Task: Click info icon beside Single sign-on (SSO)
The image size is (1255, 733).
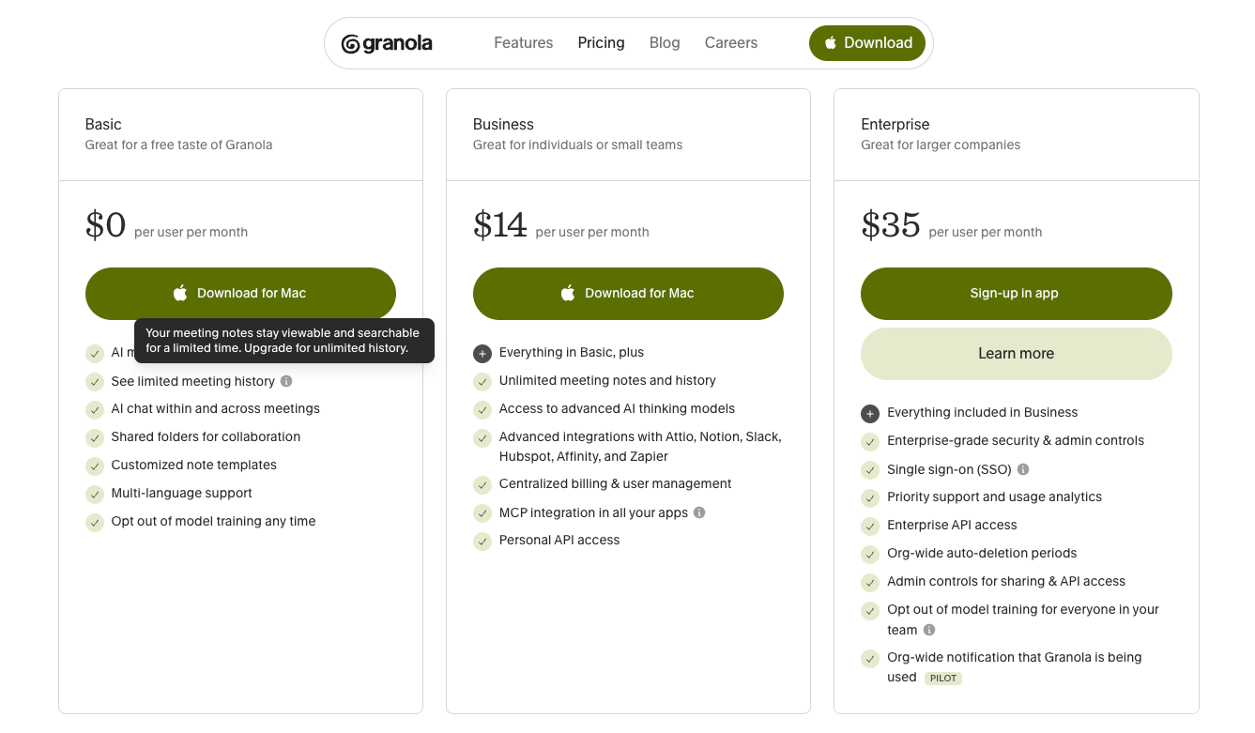Action: coord(1023,469)
